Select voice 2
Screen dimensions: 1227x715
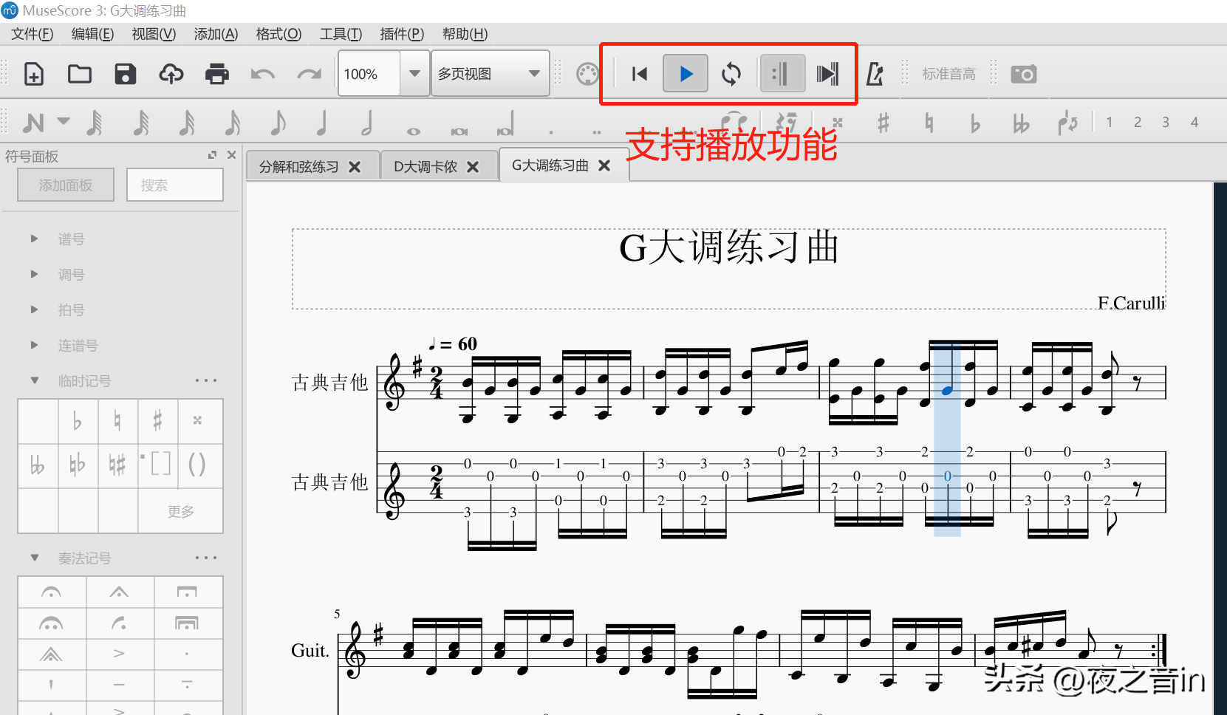(x=1138, y=123)
